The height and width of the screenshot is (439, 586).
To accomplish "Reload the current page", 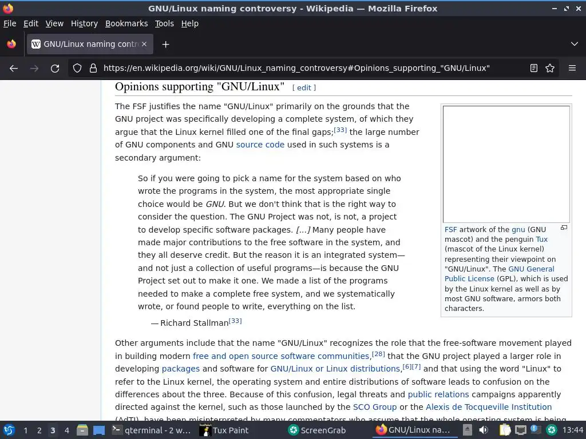I will [x=55, y=69].
